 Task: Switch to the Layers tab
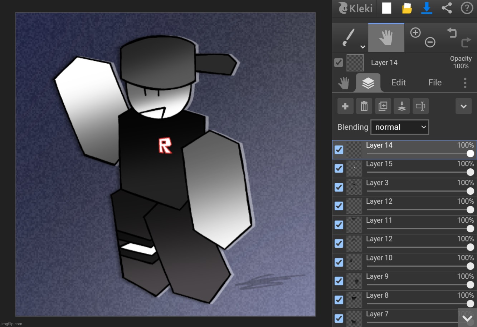tap(368, 83)
